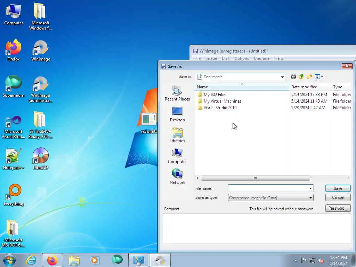Click the muted volume tray icon
This screenshot has height=267, width=356.
(321, 260)
